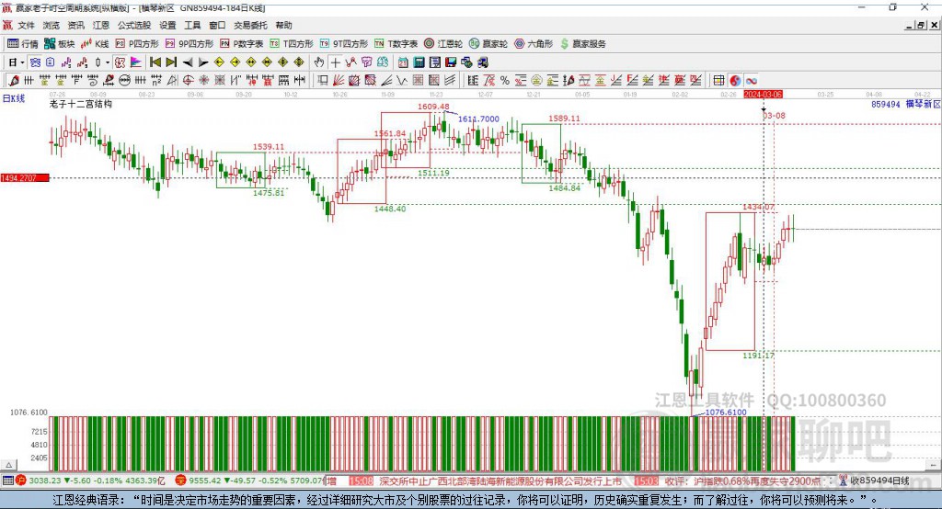Viewport: 942px width, 509px height.
Task: Click the 1494.2707 red price label
Action: 25,177
